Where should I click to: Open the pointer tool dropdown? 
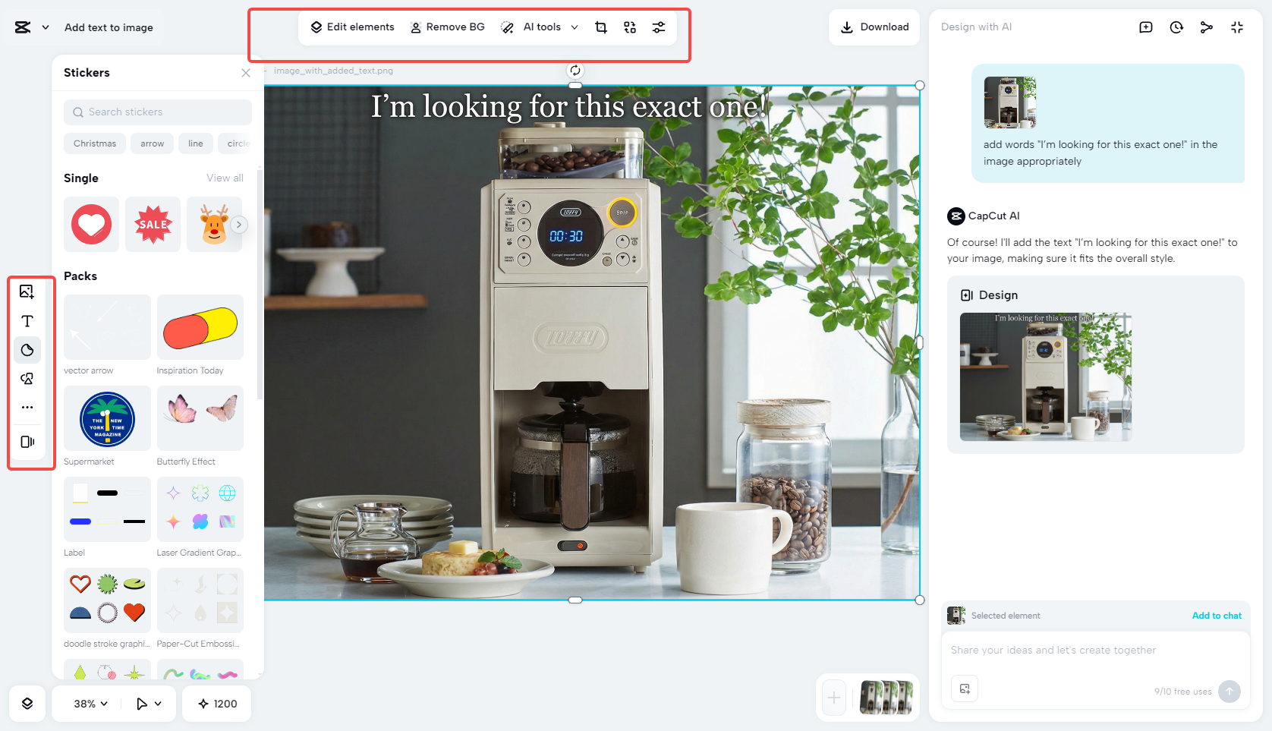pos(149,704)
